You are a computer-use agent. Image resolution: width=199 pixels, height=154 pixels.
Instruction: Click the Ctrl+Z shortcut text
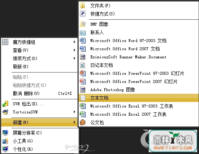coord(65,93)
